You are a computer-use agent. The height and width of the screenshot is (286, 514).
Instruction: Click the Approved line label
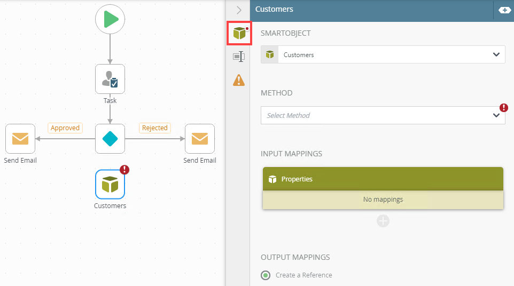coord(65,128)
